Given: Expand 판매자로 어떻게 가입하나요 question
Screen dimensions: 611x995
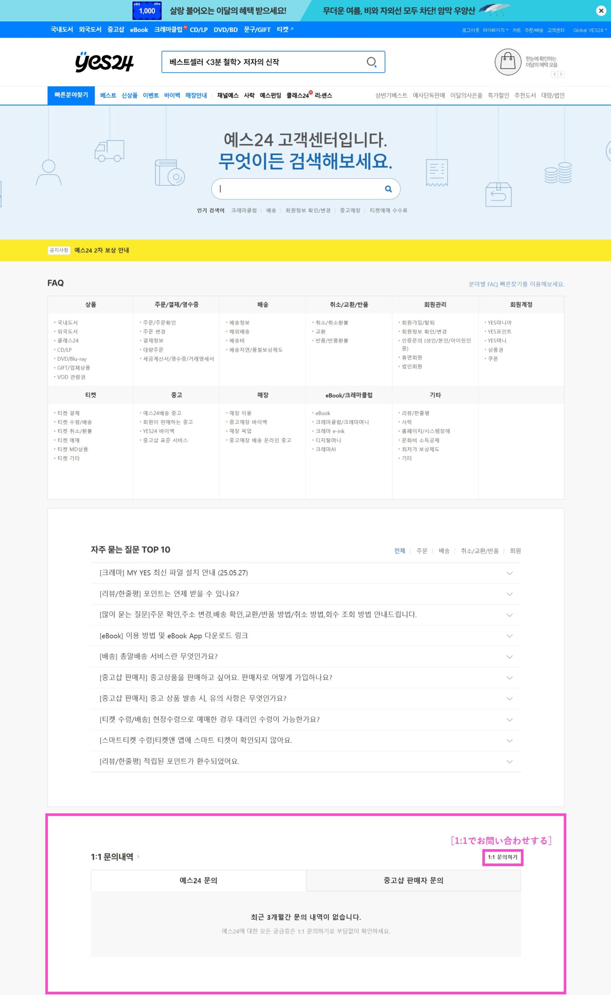Looking at the screenshot, I should tap(305, 678).
